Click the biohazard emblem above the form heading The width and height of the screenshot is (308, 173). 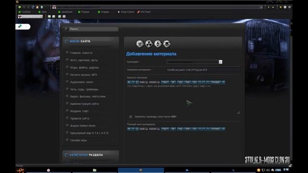[x=140, y=44]
